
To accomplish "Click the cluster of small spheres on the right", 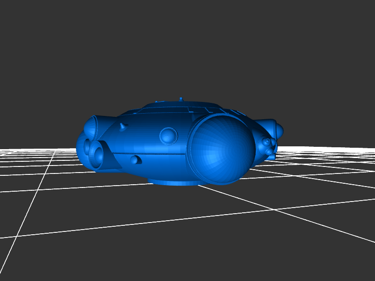I will pos(268,146).
